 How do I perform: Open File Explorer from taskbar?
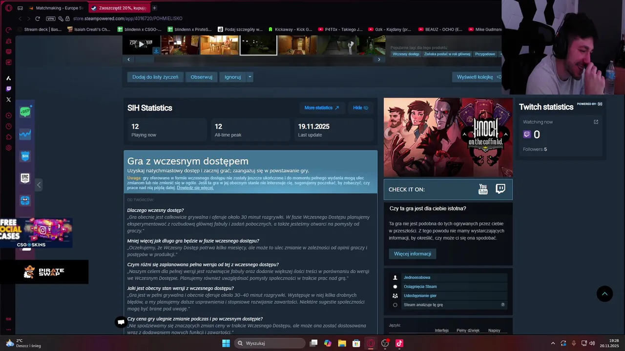tap(342, 343)
